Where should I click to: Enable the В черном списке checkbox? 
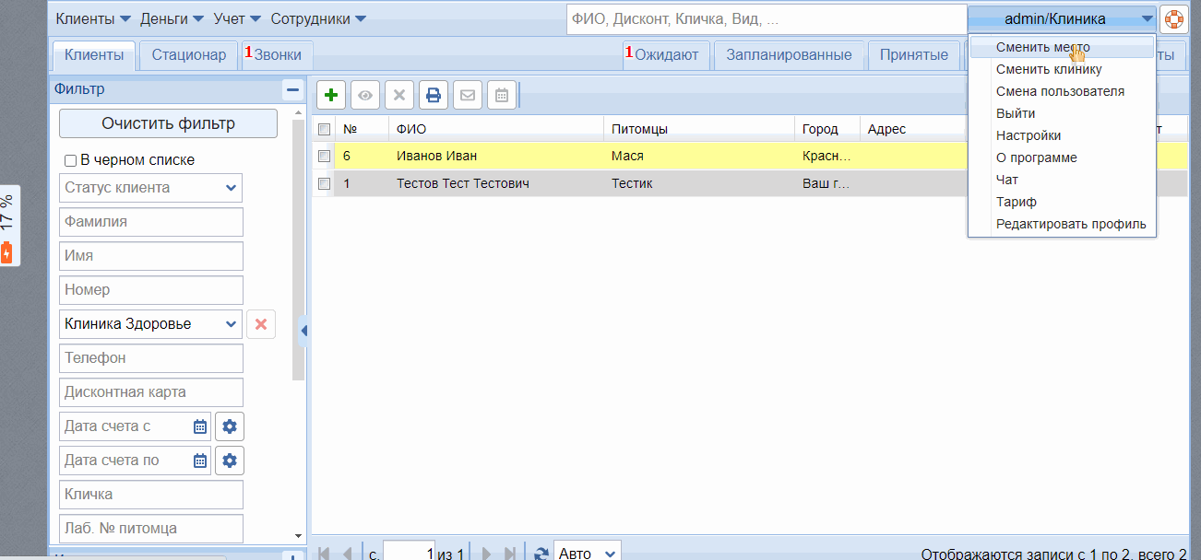click(70, 160)
